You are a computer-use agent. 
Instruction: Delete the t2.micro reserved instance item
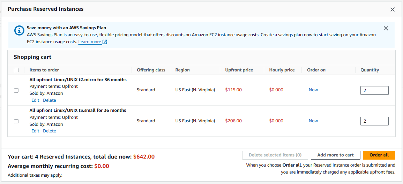tap(49, 100)
